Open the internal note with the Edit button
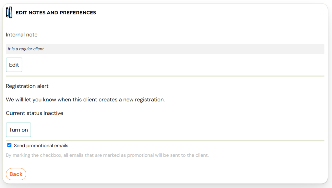Viewport: 332px width, 188px height. (14, 65)
